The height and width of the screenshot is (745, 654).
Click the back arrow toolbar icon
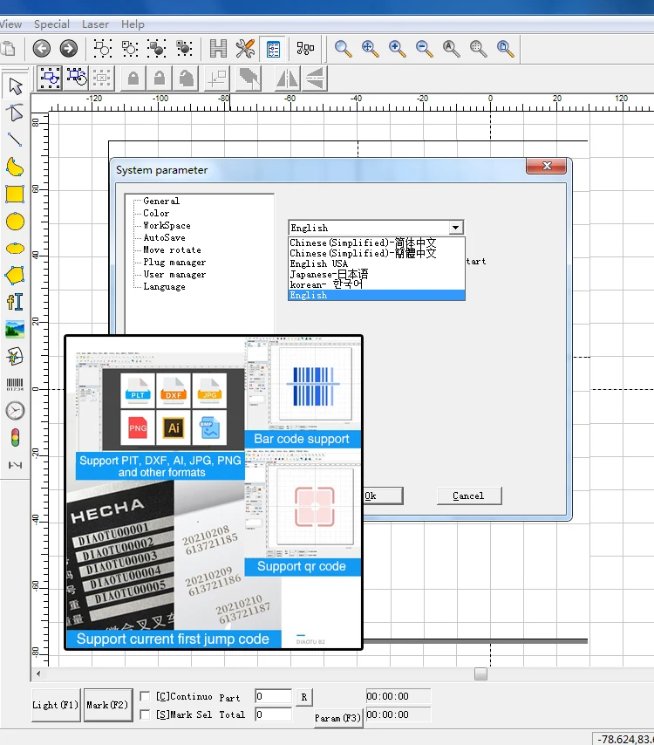[x=42, y=49]
